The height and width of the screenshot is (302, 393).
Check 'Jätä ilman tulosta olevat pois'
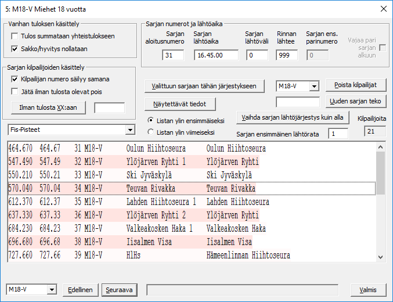15,91
